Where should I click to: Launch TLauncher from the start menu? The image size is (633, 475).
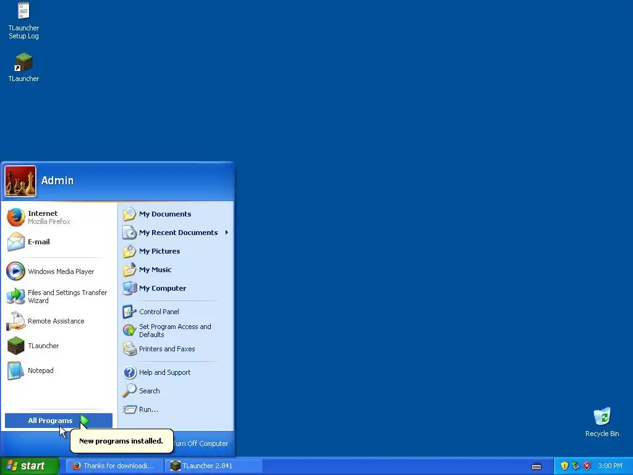pyautogui.click(x=59, y=346)
